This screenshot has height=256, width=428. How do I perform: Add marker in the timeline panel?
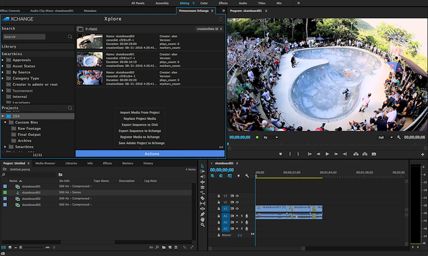[238, 176]
